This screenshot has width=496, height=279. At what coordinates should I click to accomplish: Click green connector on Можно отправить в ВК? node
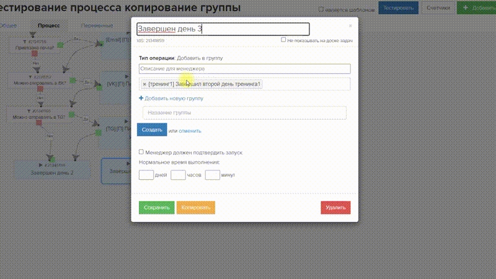tap(73, 81)
